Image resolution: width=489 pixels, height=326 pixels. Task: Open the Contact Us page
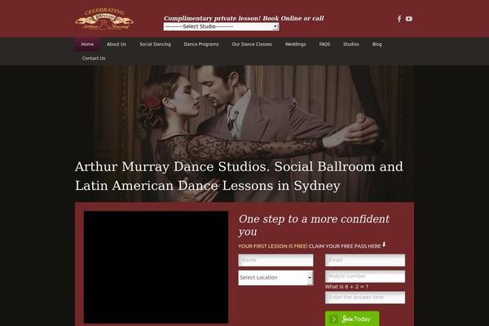click(94, 59)
